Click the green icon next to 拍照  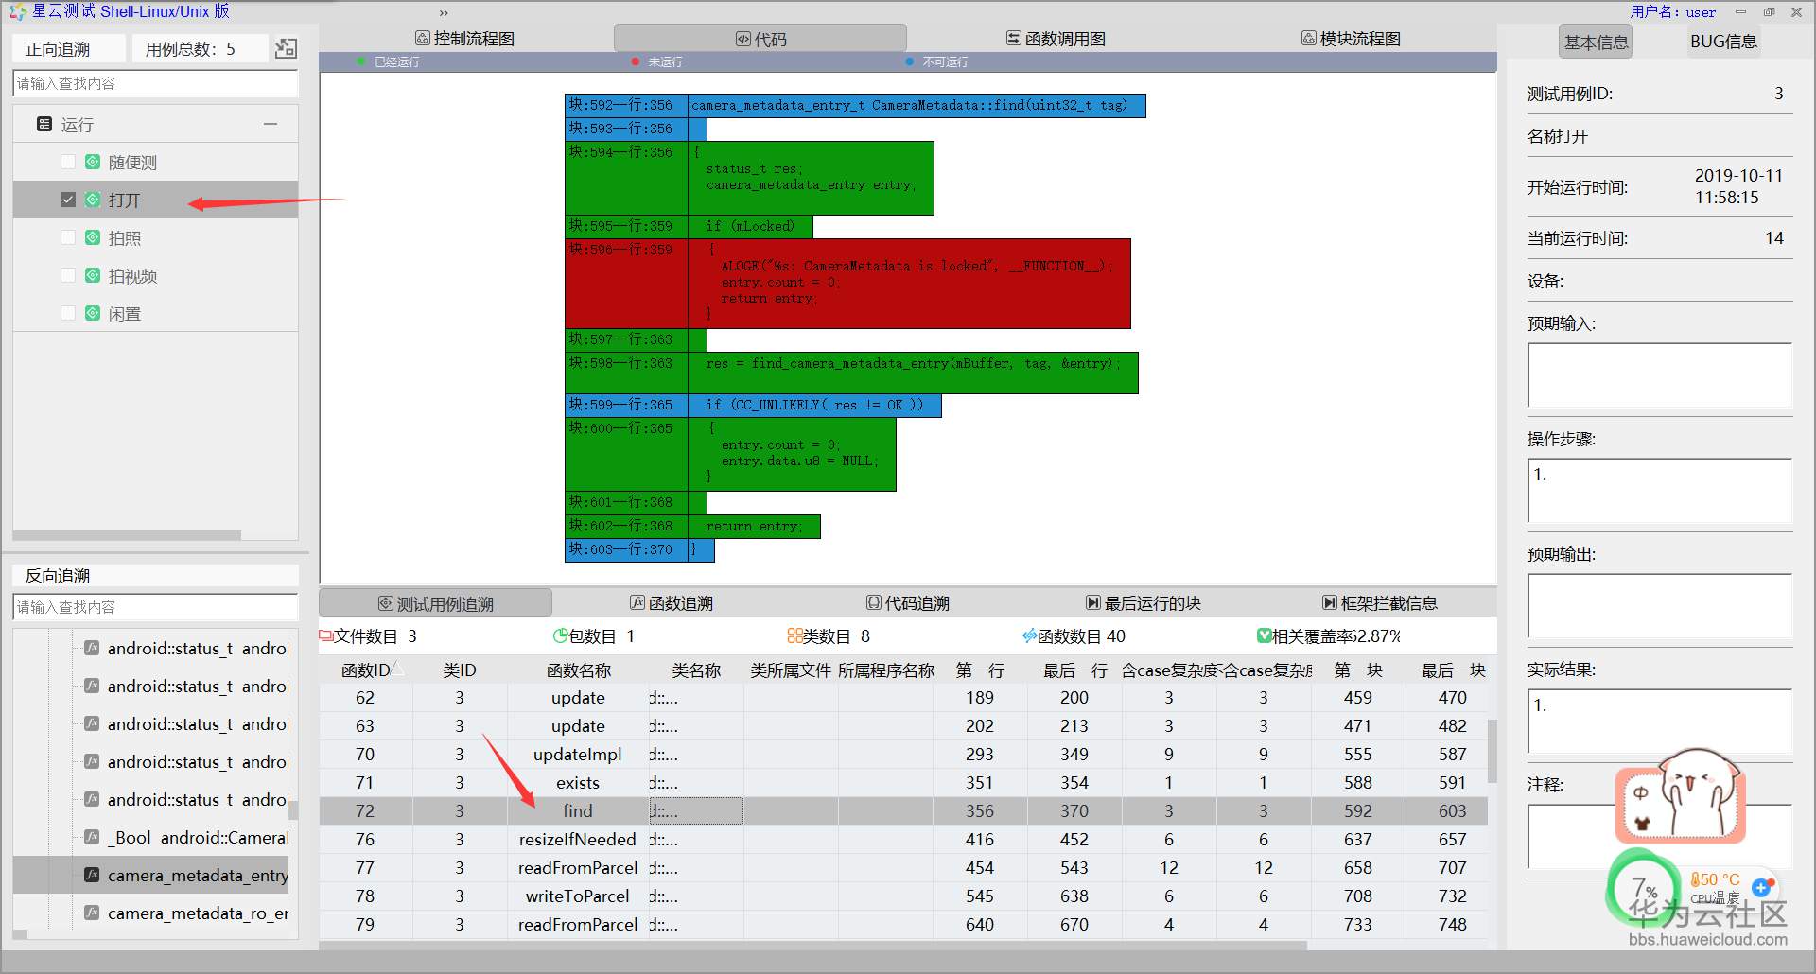(x=93, y=237)
